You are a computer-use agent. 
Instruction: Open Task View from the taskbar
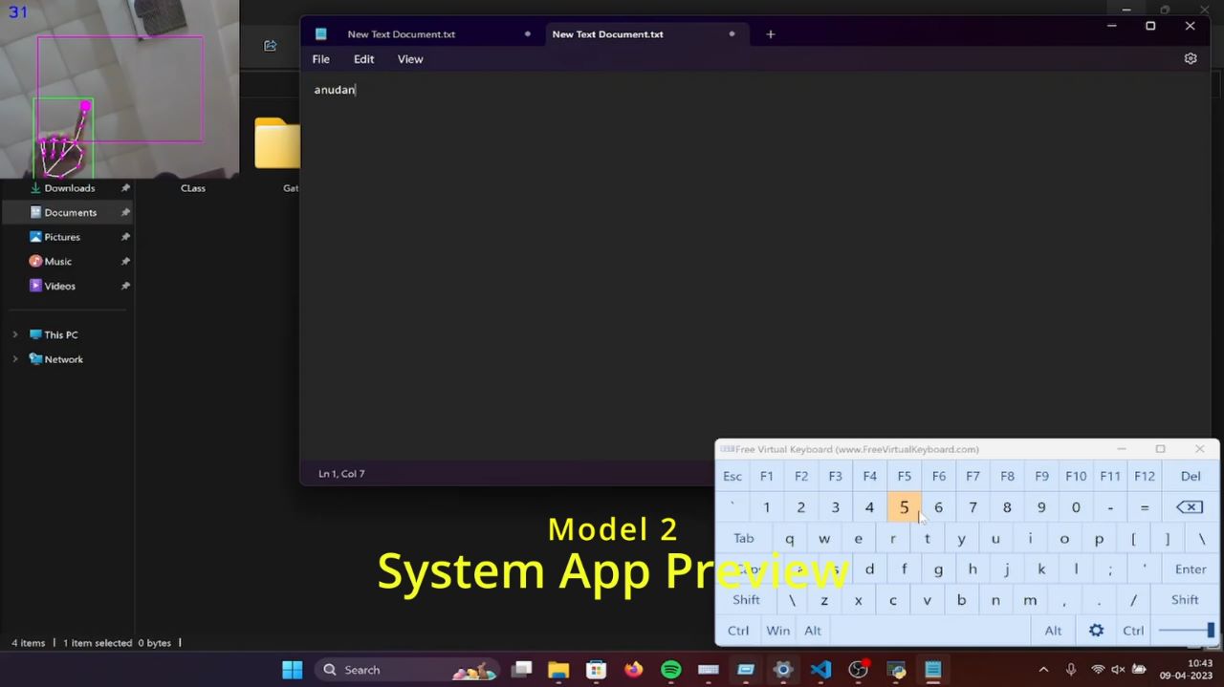click(x=521, y=670)
